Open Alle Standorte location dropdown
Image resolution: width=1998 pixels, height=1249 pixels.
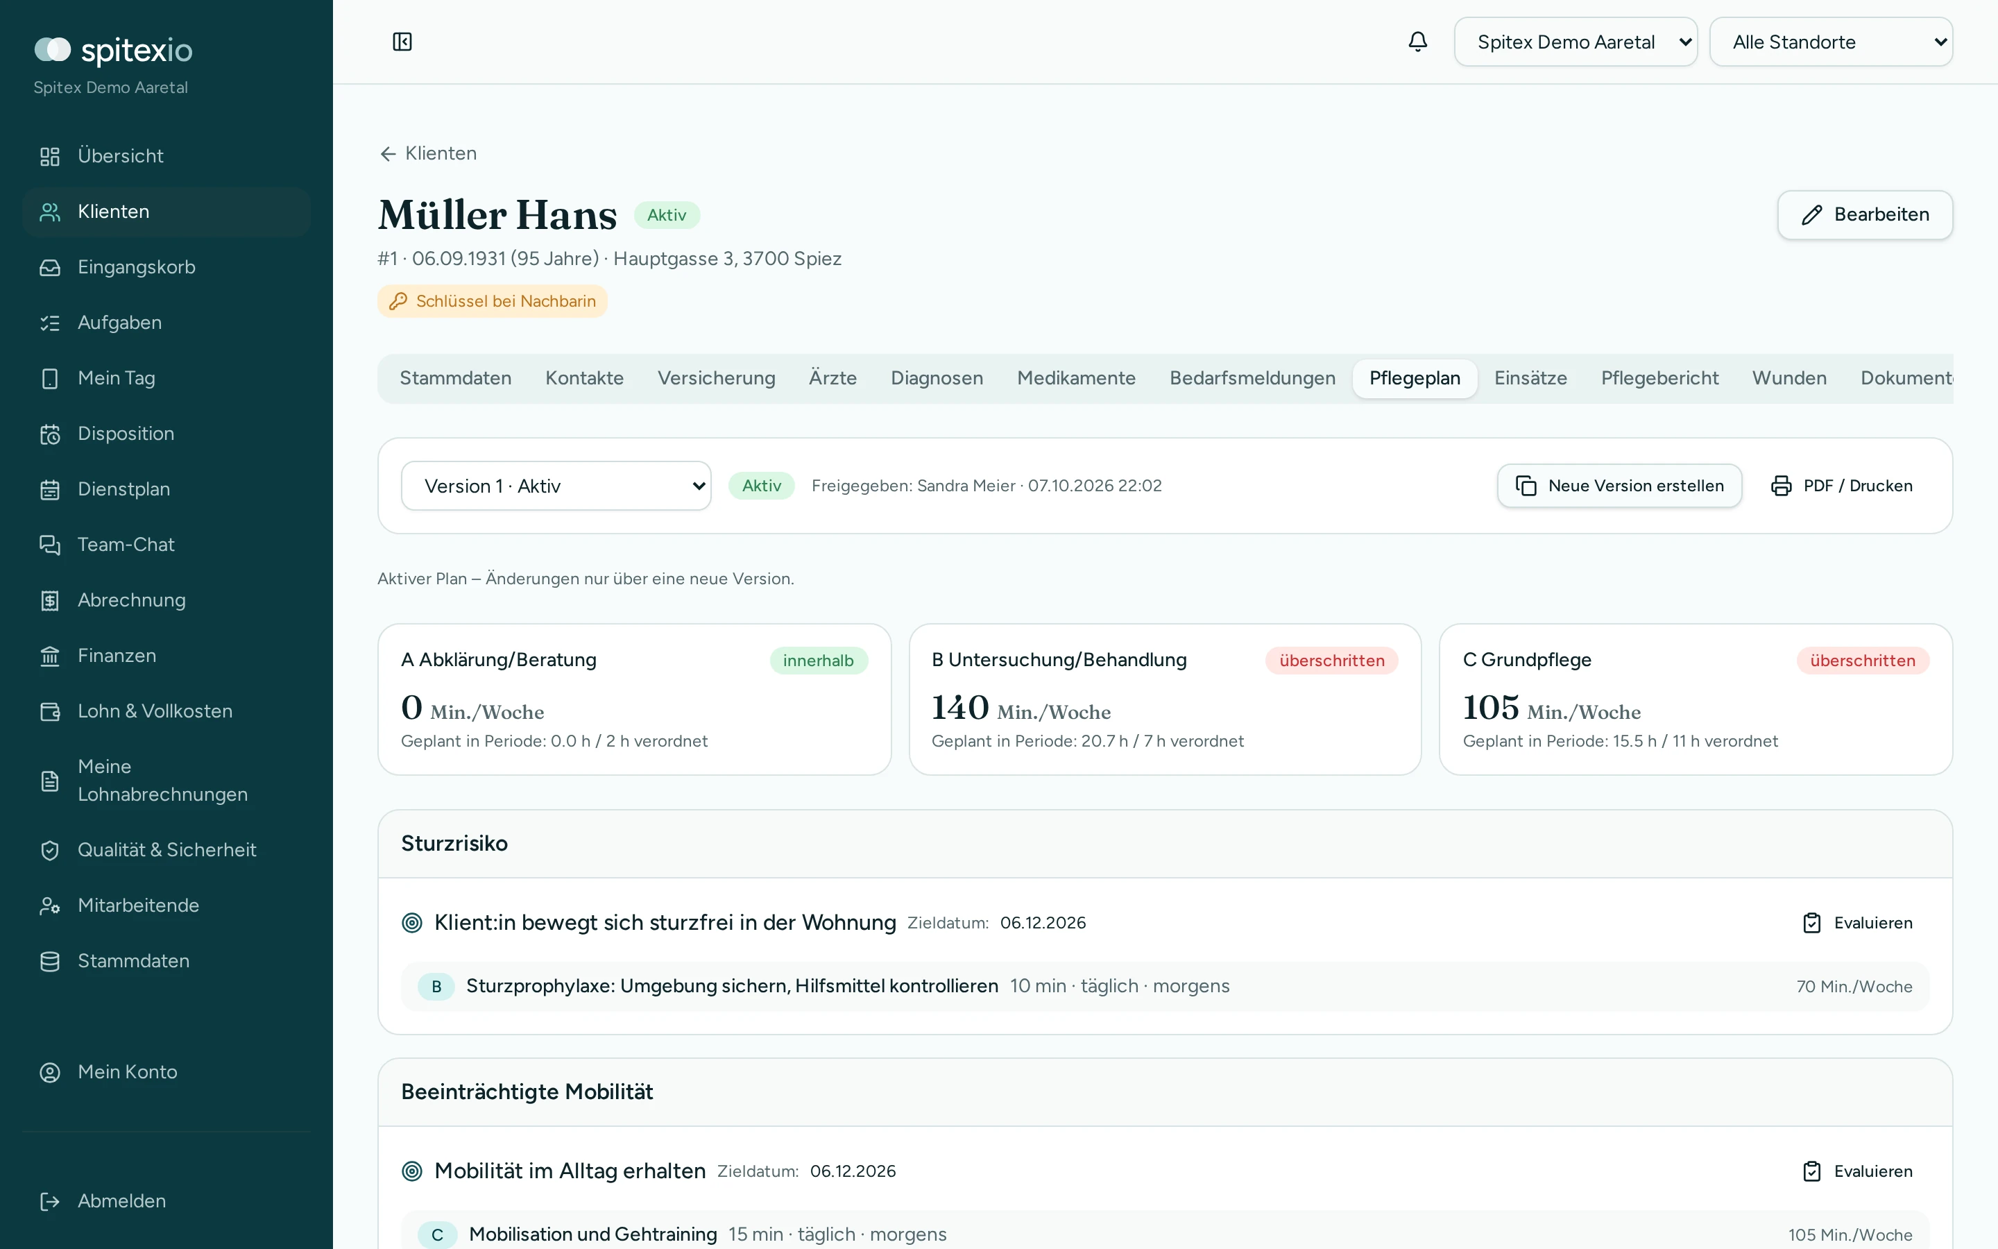[x=1830, y=42]
